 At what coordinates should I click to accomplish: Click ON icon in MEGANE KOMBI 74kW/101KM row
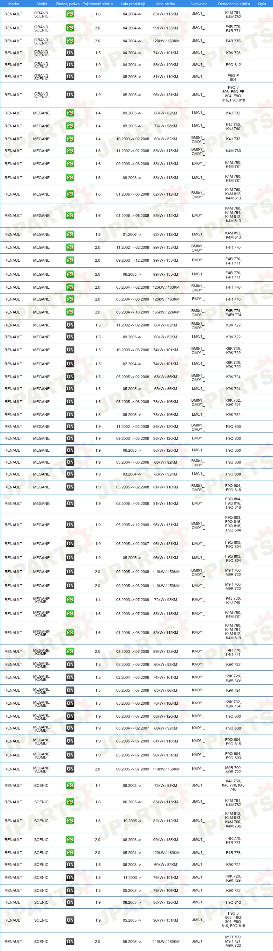(x=70, y=677)
